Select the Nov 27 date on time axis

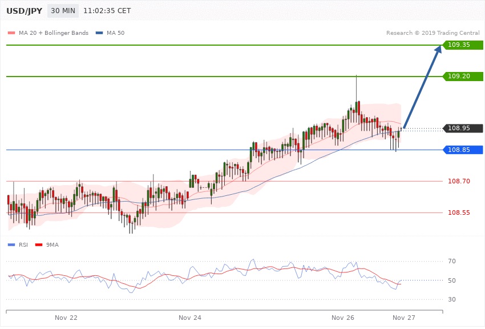pos(403,317)
